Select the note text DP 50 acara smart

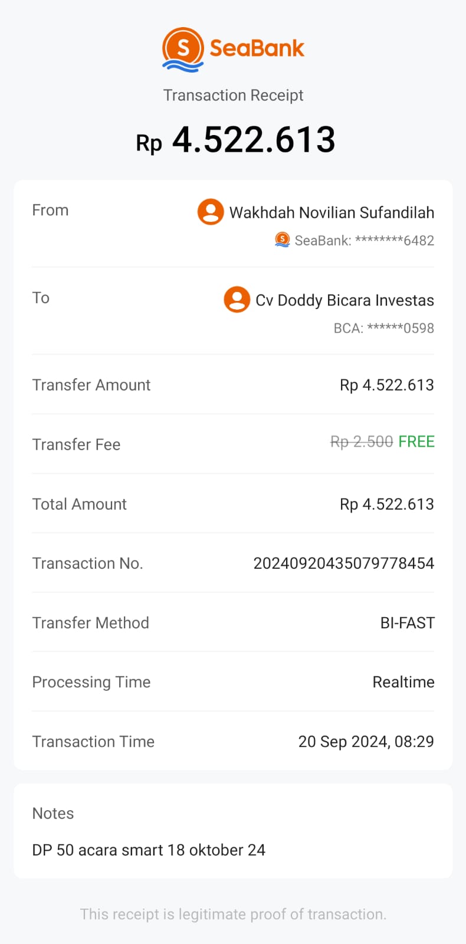click(149, 850)
